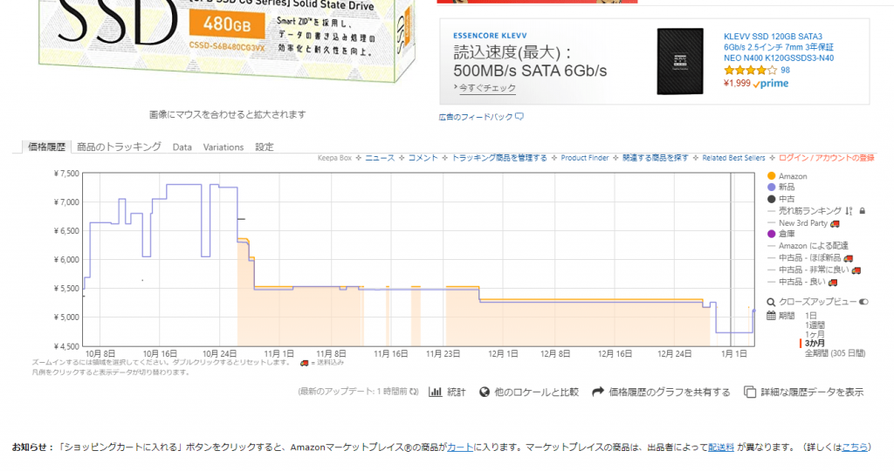
Task: Click the 98 reviews count link
Action: point(786,71)
